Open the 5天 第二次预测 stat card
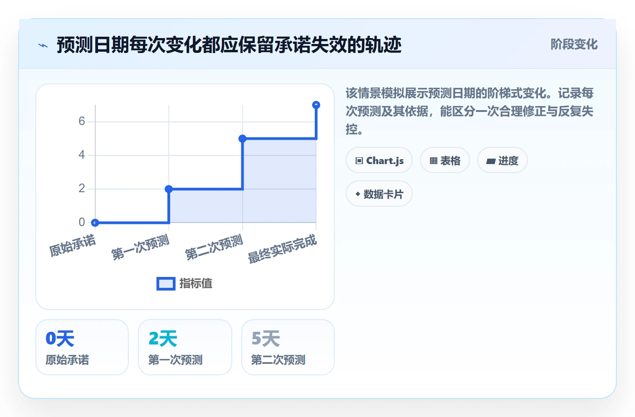 pyautogui.click(x=288, y=347)
